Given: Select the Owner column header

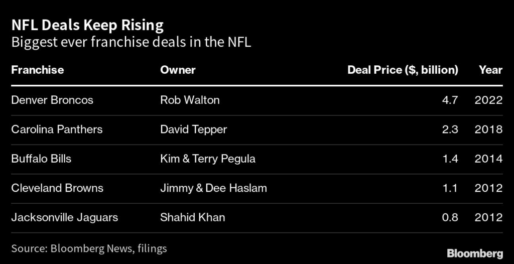Looking at the screenshot, I should pyautogui.click(x=178, y=70).
